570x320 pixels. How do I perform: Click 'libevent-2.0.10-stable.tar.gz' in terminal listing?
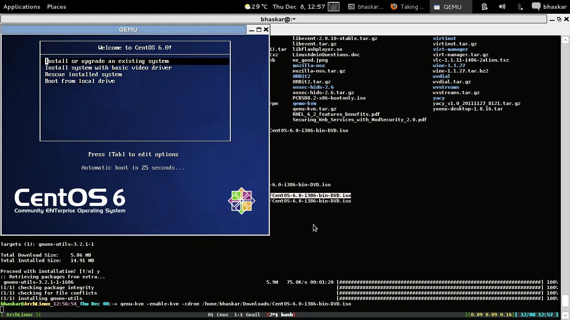[x=335, y=38]
